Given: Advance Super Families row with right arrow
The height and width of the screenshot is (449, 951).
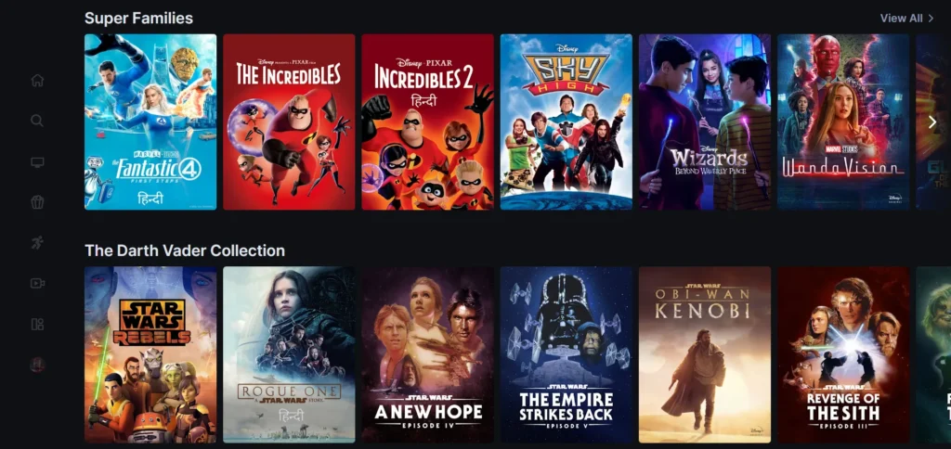Looking at the screenshot, I should click(x=932, y=122).
